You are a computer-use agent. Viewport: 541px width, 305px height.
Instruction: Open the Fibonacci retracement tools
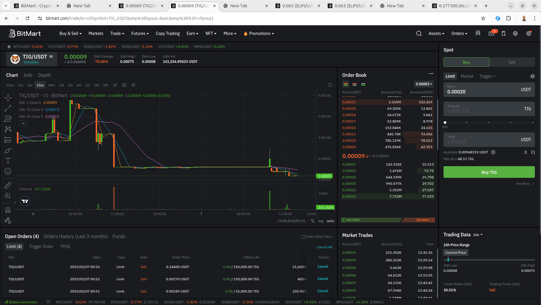pyautogui.click(x=8, y=119)
